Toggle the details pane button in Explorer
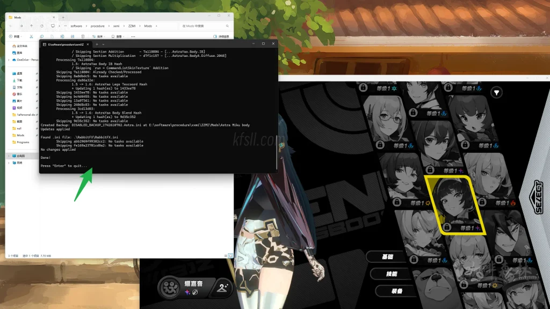 221,36
